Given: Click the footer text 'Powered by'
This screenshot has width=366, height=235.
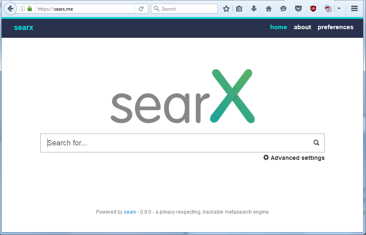Looking at the screenshot, I should [109, 212].
